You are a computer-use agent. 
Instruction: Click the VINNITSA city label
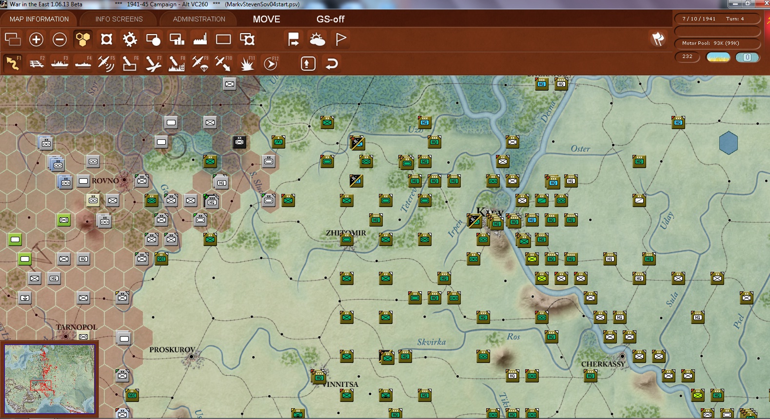340,384
